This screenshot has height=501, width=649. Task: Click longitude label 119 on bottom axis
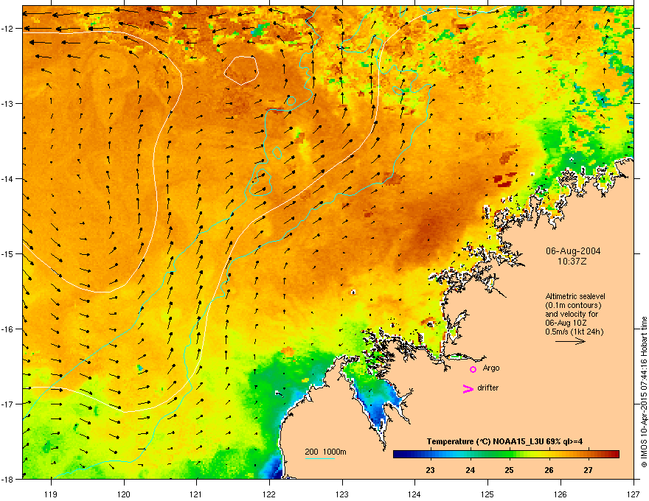point(51,494)
